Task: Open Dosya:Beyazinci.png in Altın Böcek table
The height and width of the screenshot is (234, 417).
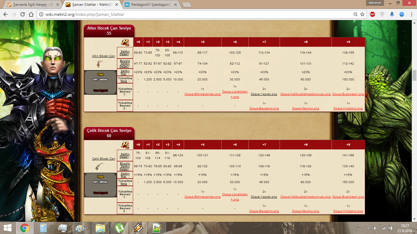Action: pos(264,108)
